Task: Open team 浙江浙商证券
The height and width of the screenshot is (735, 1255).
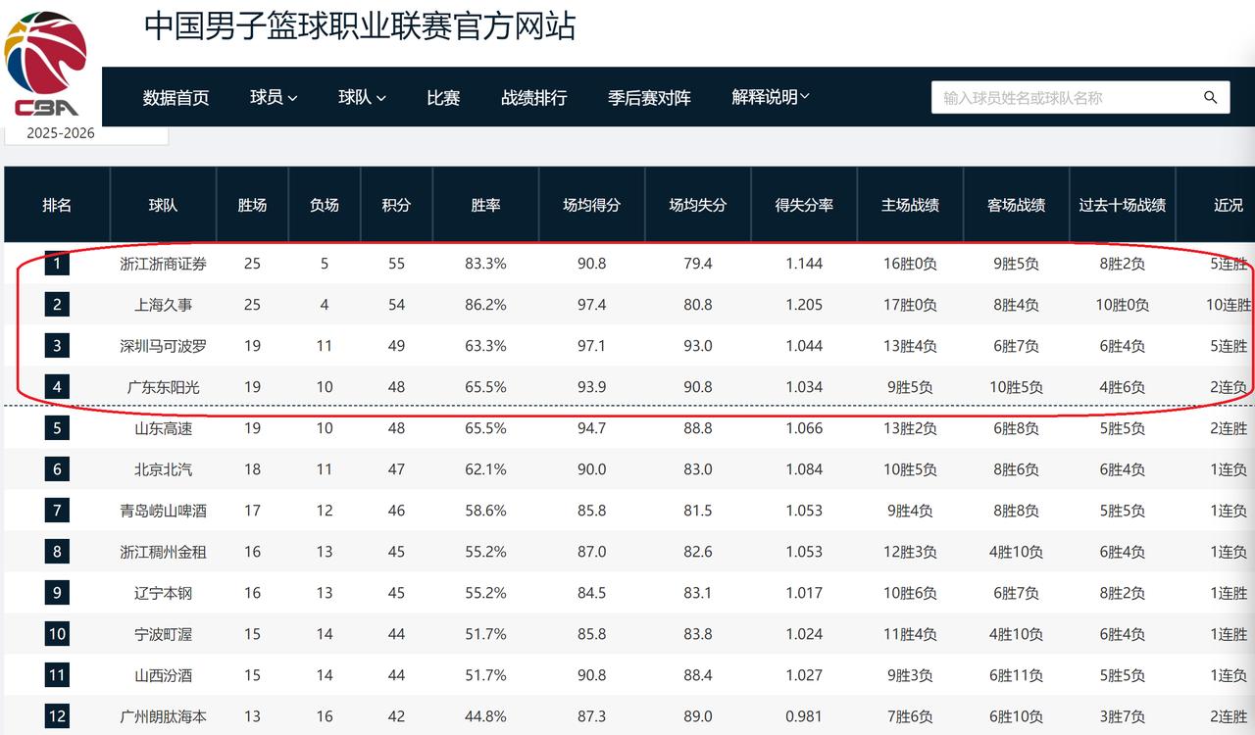Action: (x=163, y=264)
